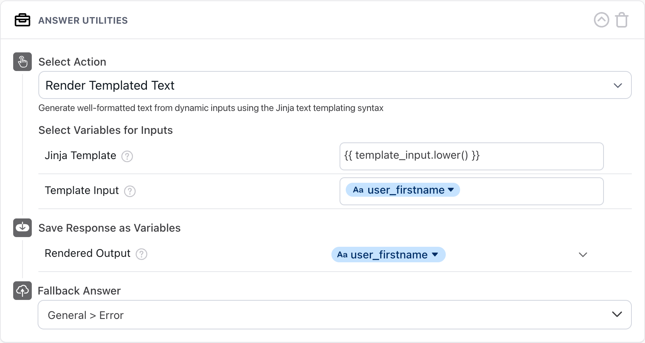Show help for Template Input
This screenshot has width=645, height=343.
(130, 191)
